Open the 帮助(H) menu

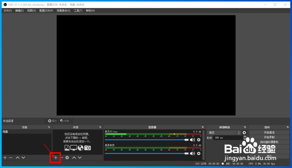click(90, 11)
